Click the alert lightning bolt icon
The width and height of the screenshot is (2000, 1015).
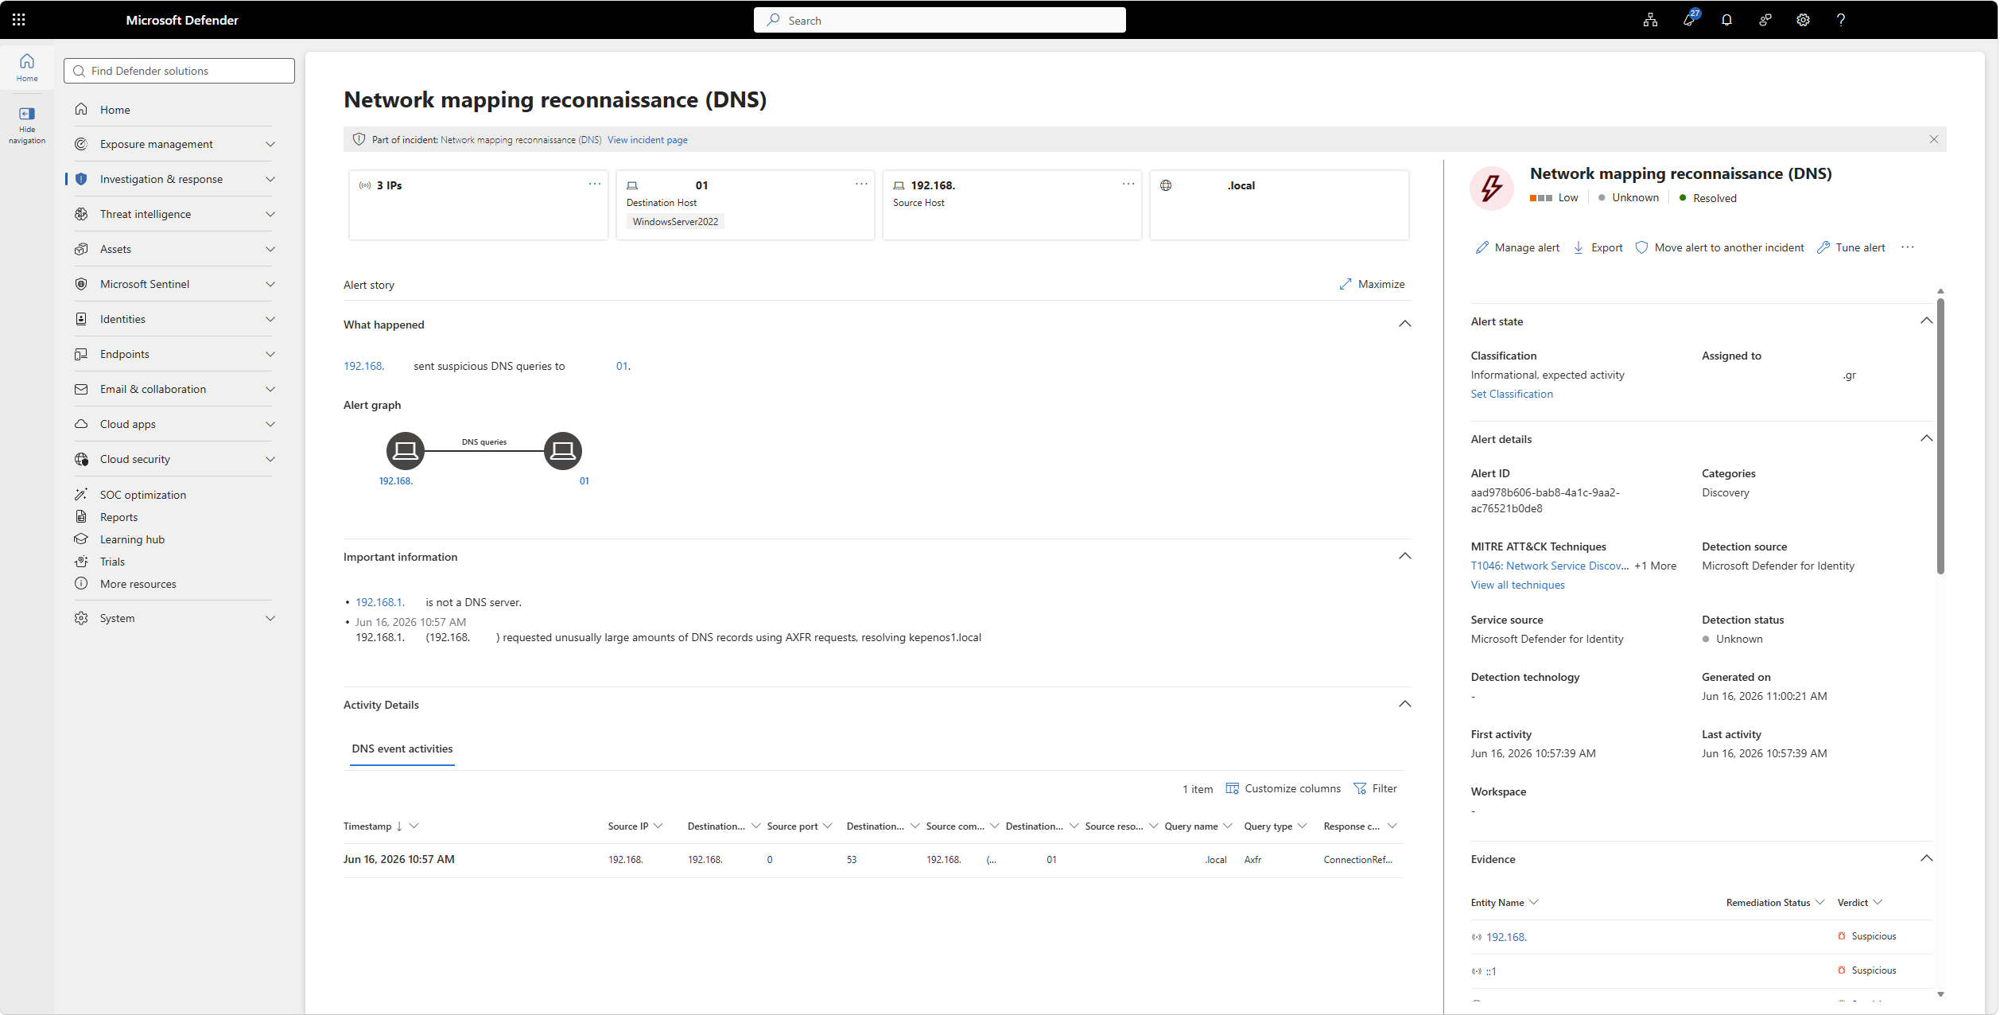click(x=1491, y=189)
